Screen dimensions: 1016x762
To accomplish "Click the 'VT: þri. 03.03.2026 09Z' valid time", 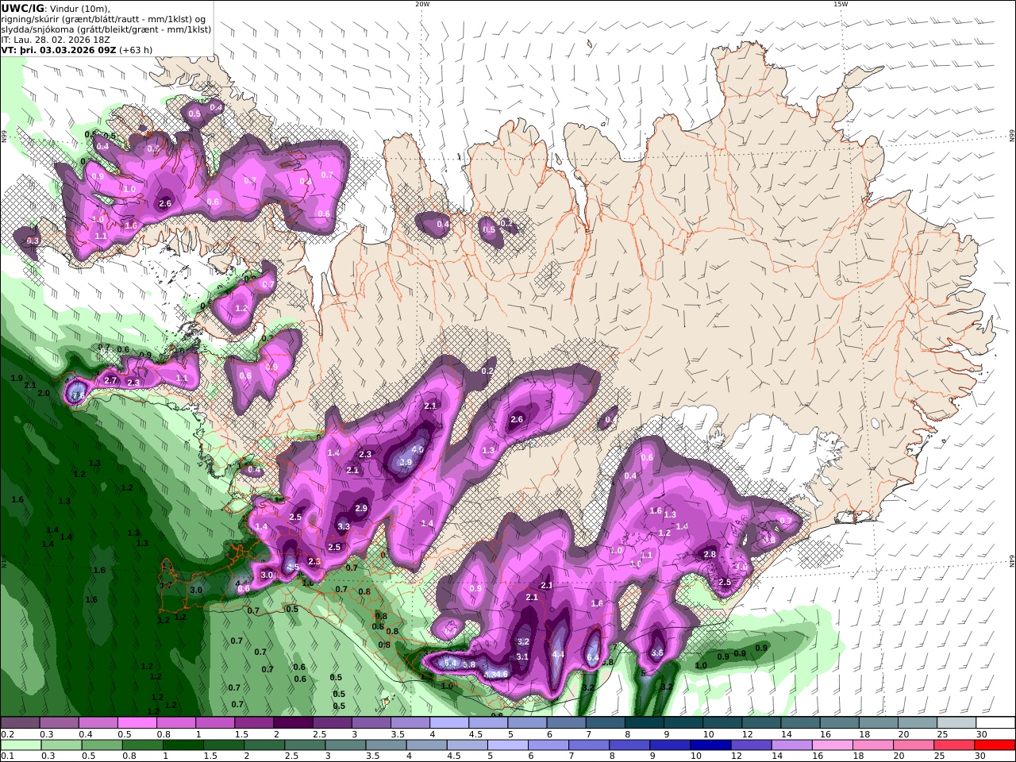I will click(x=59, y=49).
